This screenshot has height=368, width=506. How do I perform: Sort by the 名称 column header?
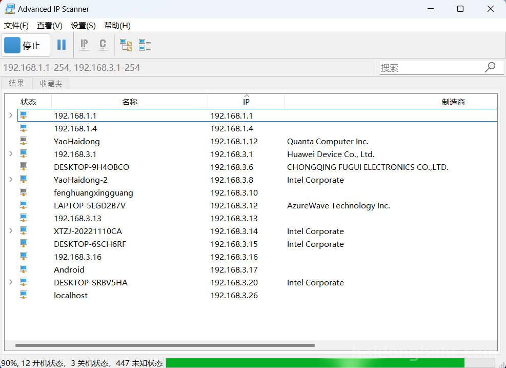[129, 102]
